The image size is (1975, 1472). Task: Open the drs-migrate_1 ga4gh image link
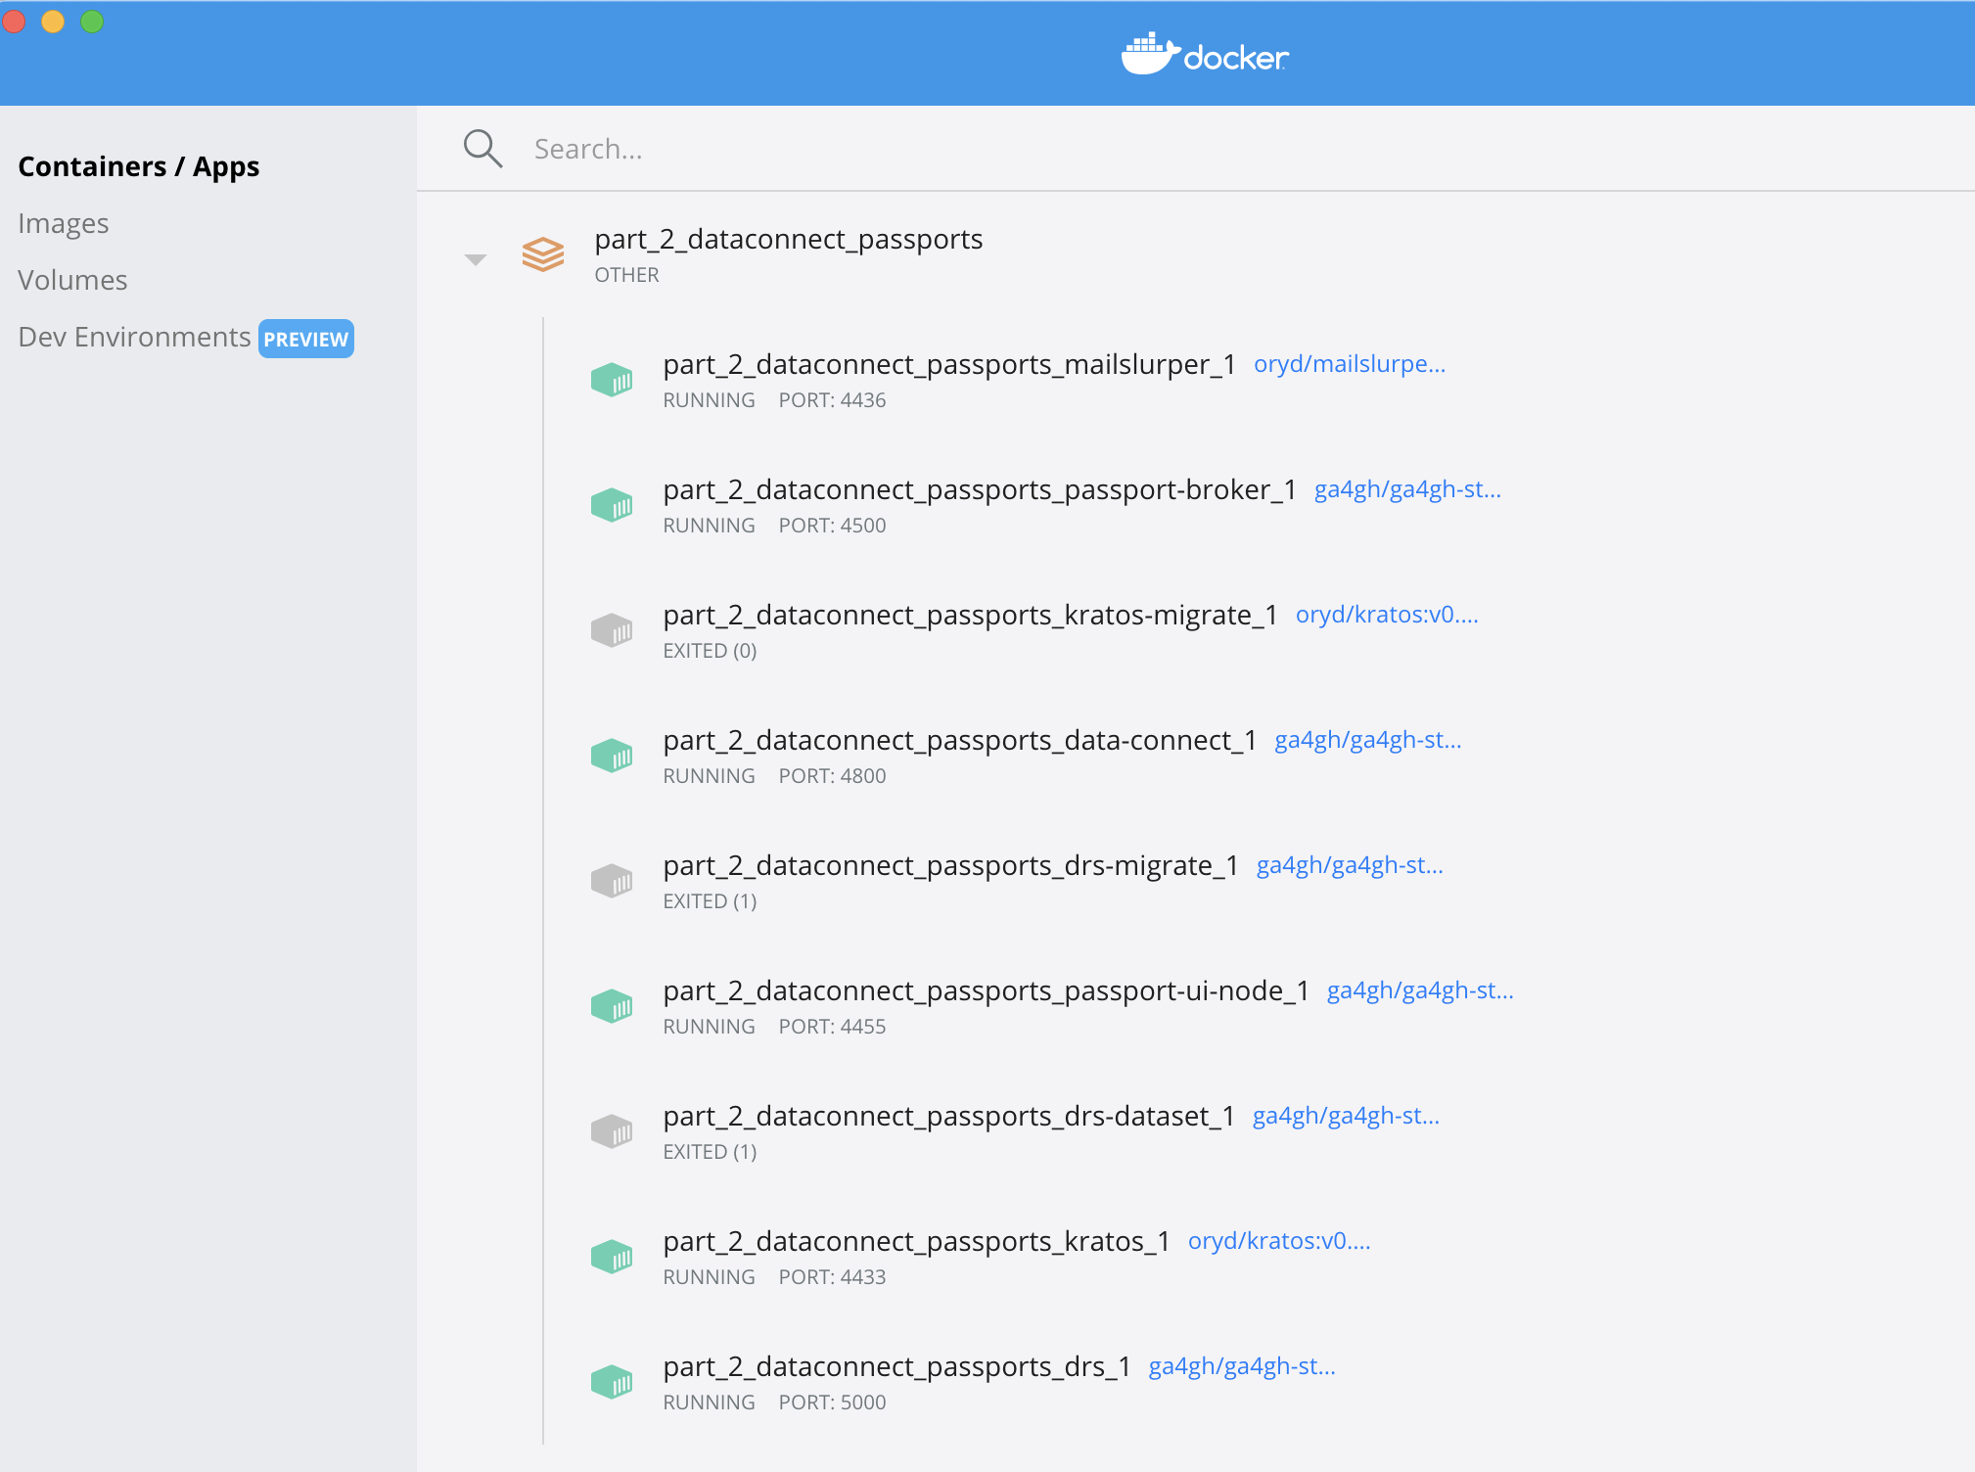click(x=1350, y=865)
